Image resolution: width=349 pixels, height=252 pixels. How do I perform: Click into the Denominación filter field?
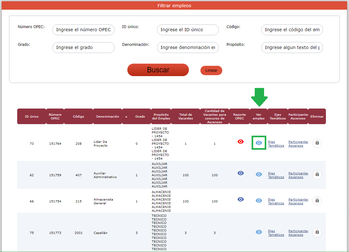188,48
